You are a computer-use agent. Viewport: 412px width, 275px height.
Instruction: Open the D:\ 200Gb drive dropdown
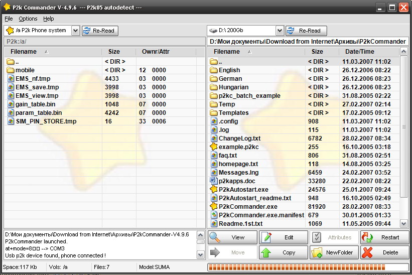[280, 31]
